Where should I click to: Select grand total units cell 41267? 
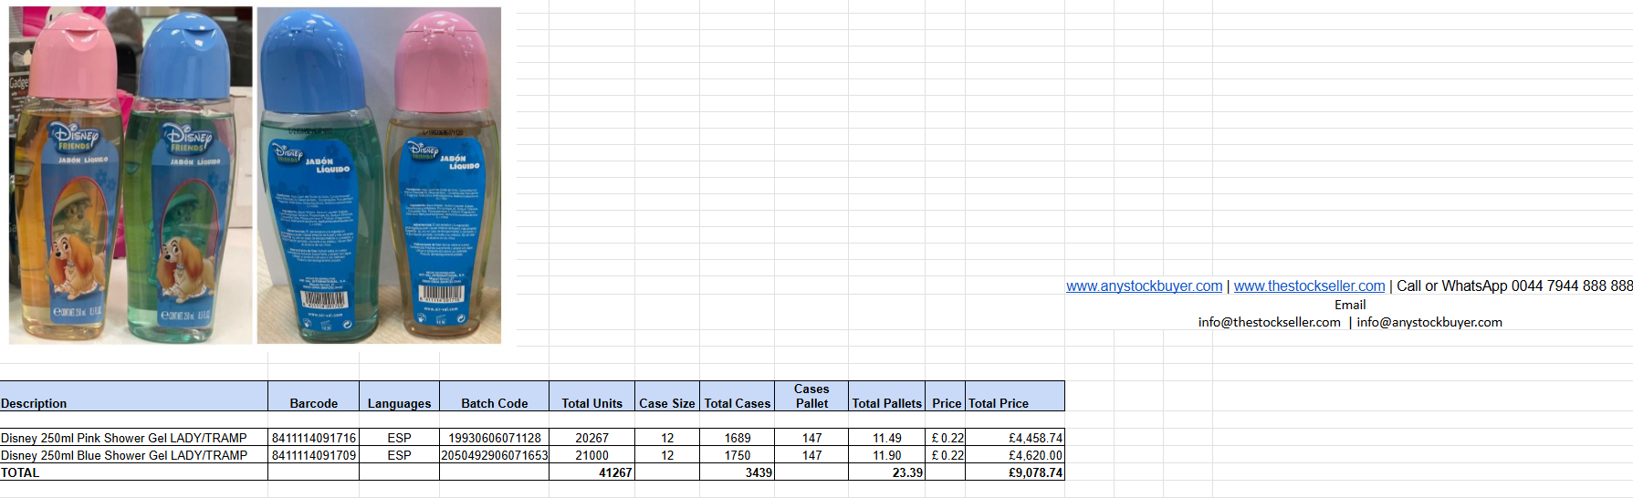click(x=591, y=472)
